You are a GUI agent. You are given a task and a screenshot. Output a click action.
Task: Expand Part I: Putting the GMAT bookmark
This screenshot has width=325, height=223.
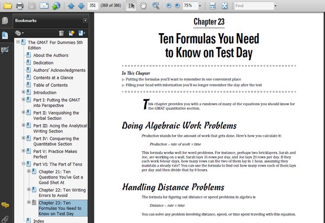pos(23,99)
